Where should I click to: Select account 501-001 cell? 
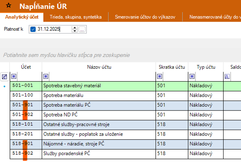click(x=26, y=86)
